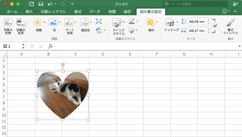Open the 校閲 tab
Viewport: 242px width, 137px height.
pyautogui.click(x=112, y=12)
